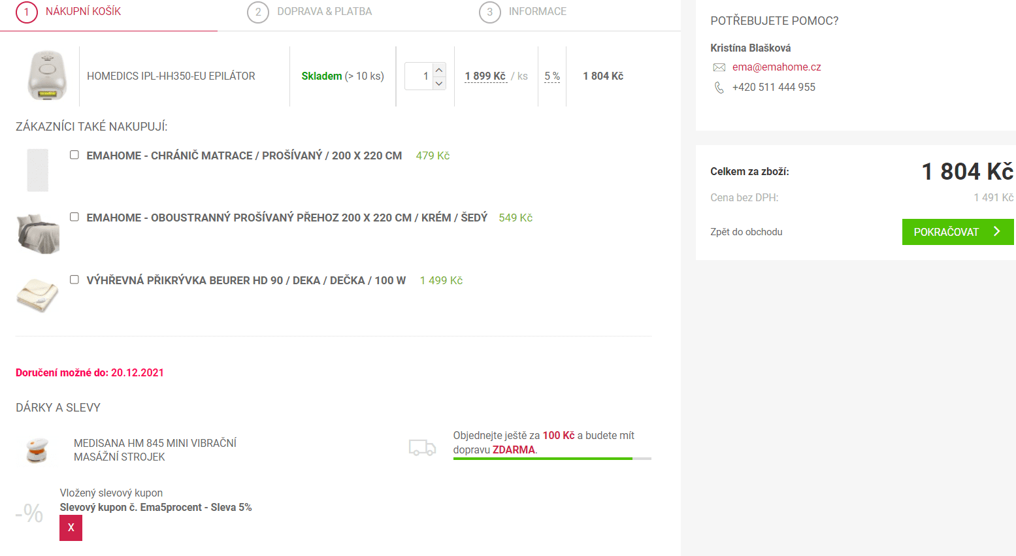This screenshot has width=1016, height=556.
Task: Tick the Výhřevná přikrývka Beurer checkbox
Action: pos(74,280)
